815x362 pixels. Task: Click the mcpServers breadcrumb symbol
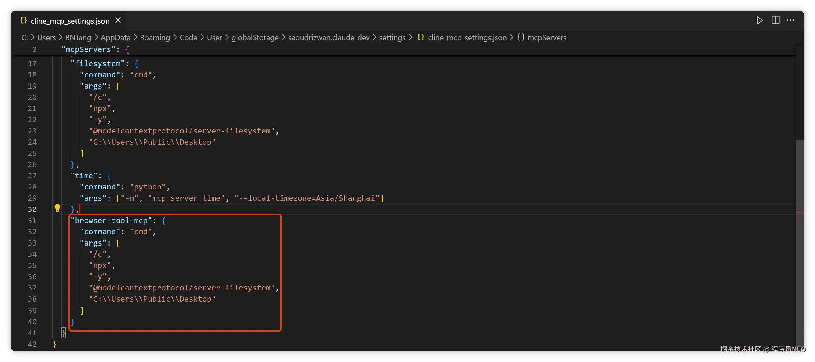547,38
